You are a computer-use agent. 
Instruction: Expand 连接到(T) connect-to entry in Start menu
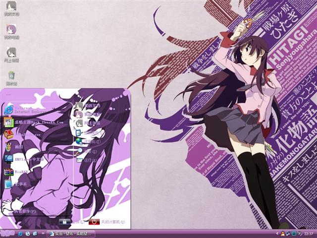pyautogui.click(x=88, y=141)
